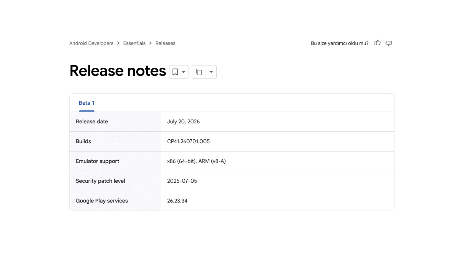457x257 pixels.
Task: Switch to the Beta 1 tab
Action: pyautogui.click(x=86, y=103)
